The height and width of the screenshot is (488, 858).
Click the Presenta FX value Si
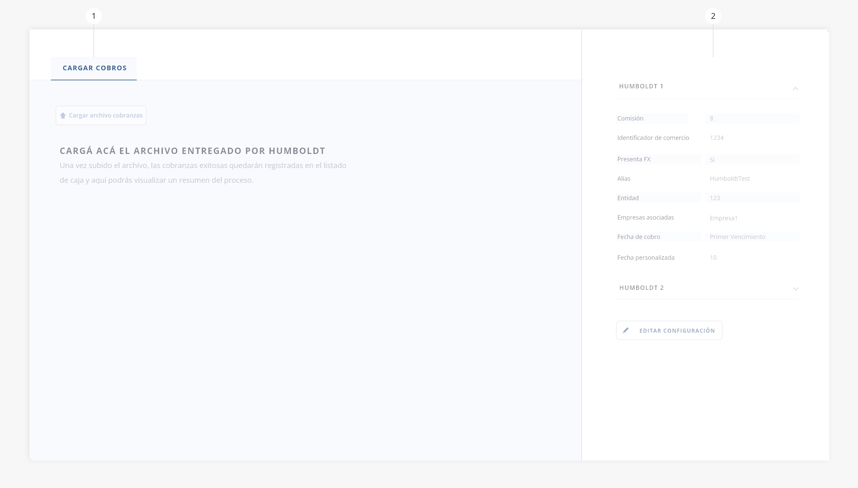click(x=712, y=160)
